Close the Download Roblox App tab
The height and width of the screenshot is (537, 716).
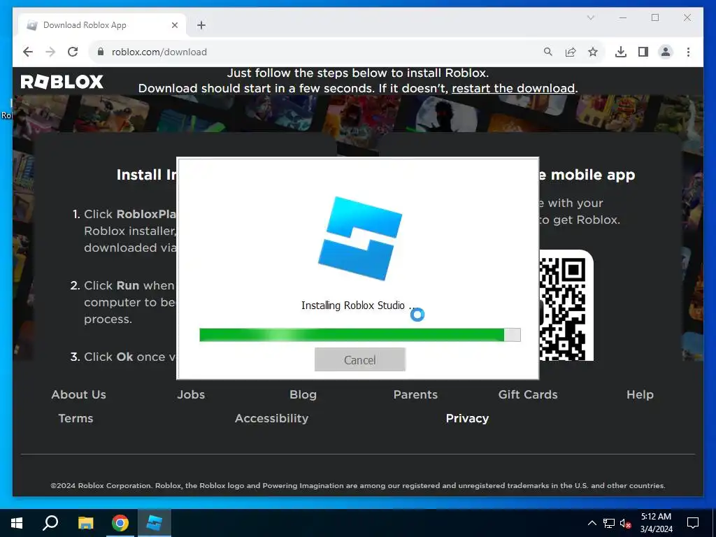[174, 25]
